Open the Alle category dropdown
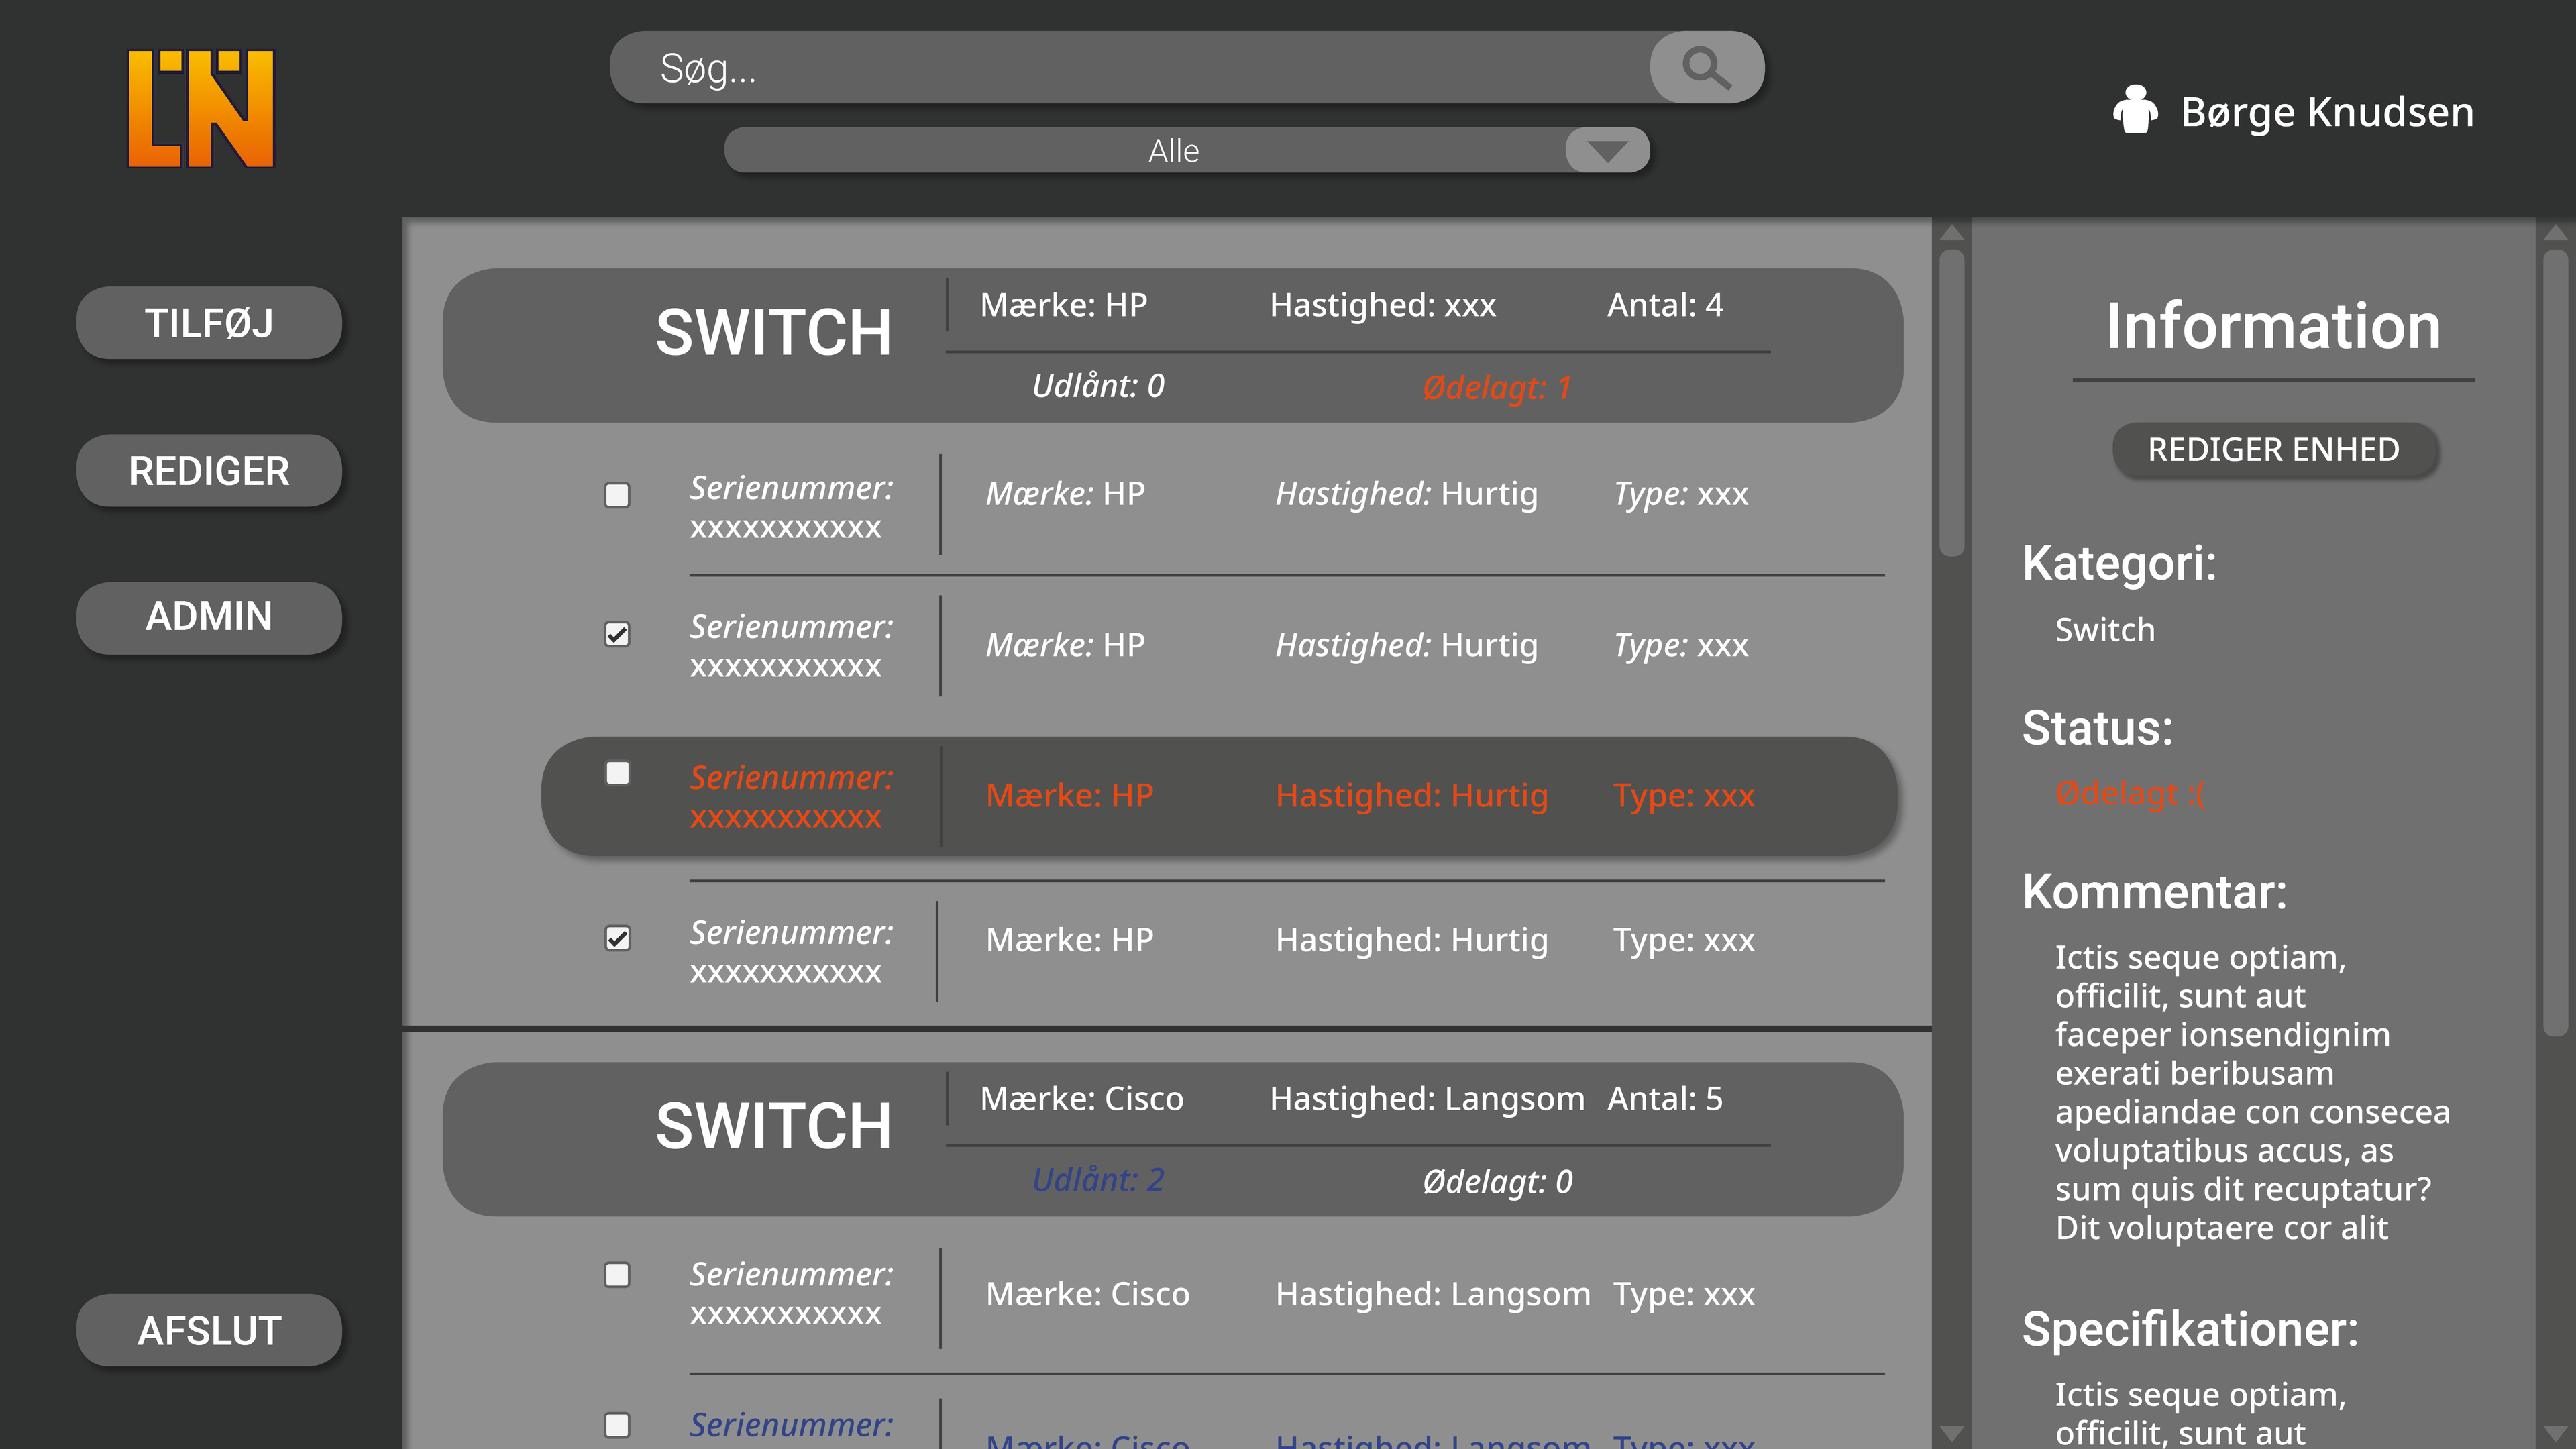2576x1449 pixels. click(1186, 150)
